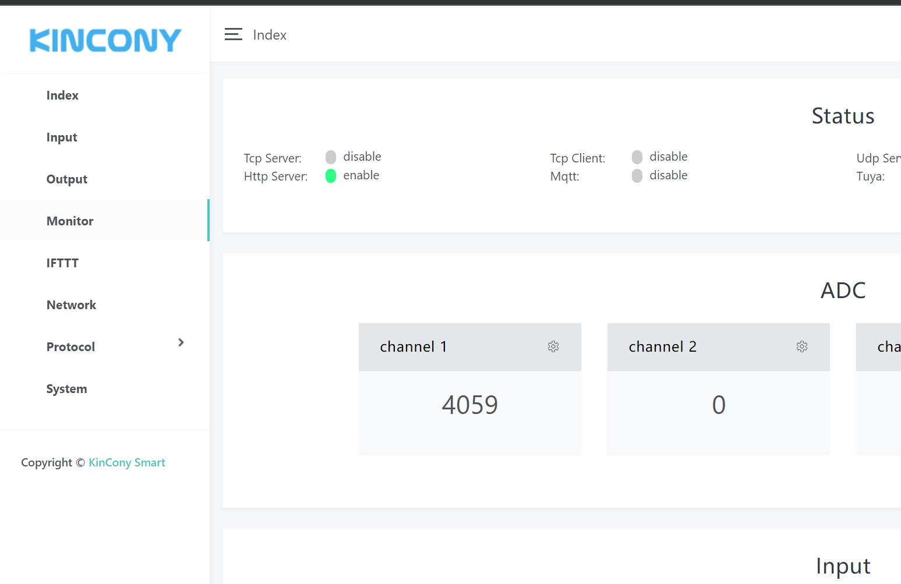Select the System sidebar item

coord(66,389)
